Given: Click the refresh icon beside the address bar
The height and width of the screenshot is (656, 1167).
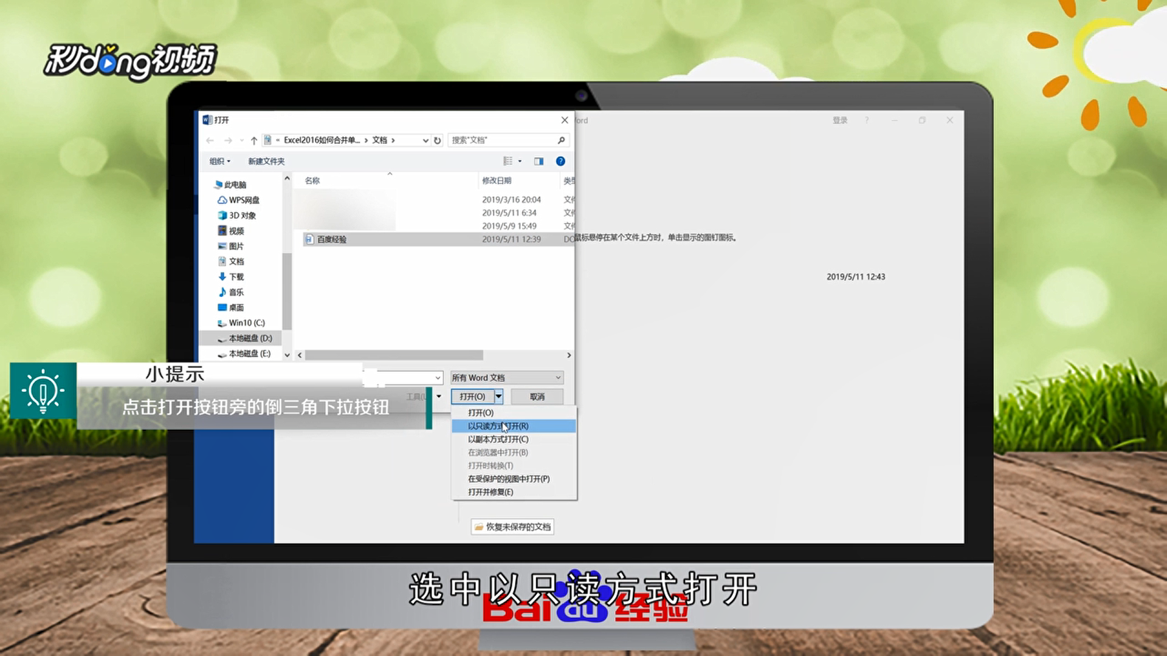Looking at the screenshot, I should click(437, 140).
